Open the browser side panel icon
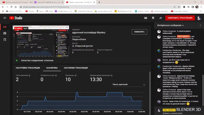 pyautogui.click(x=193, y=7)
